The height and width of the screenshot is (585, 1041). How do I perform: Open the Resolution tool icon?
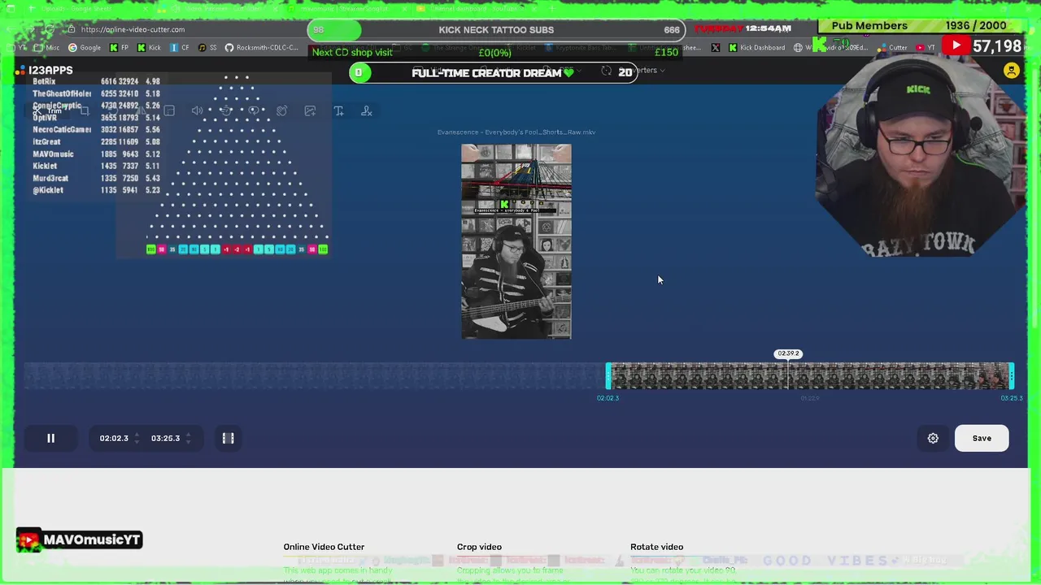coord(169,110)
